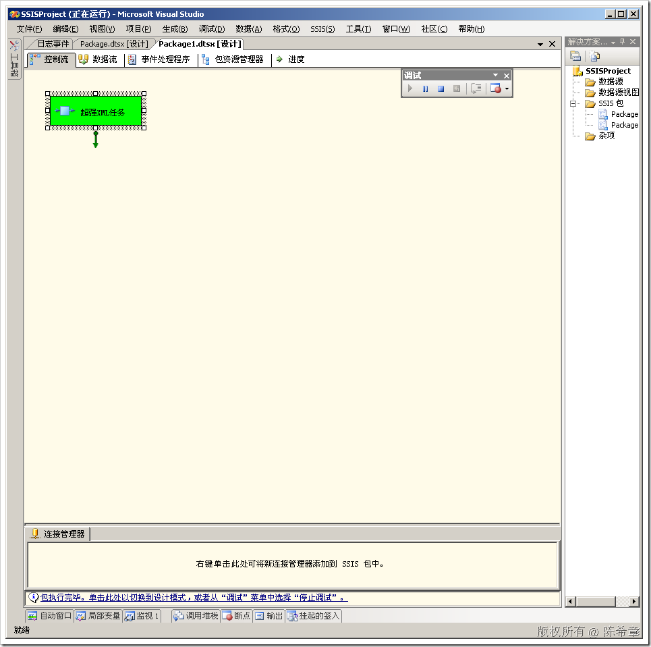Click the 连接管理器 tab
The width and height of the screenshot is (651, 647).
[59, 534]
